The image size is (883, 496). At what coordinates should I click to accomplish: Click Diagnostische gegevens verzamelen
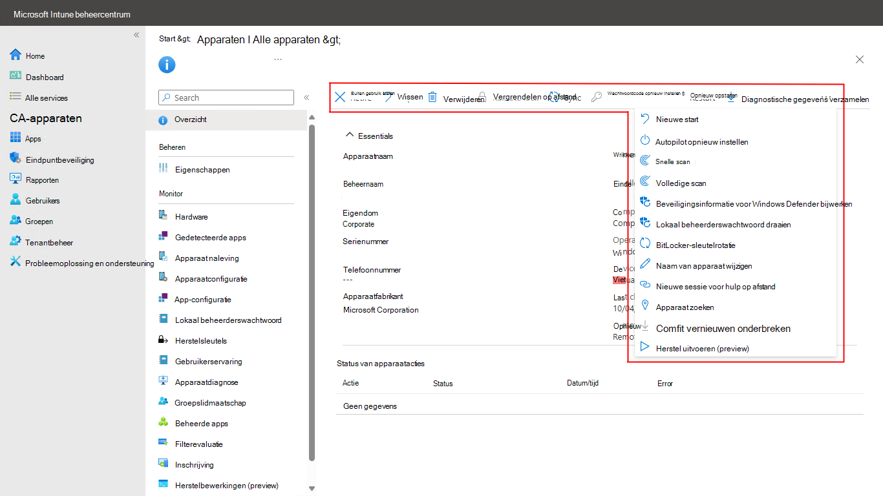805,99
